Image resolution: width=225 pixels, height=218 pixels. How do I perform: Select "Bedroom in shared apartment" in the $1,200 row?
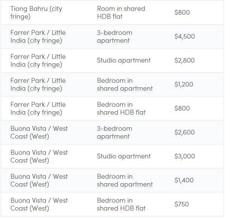point(124,84)
